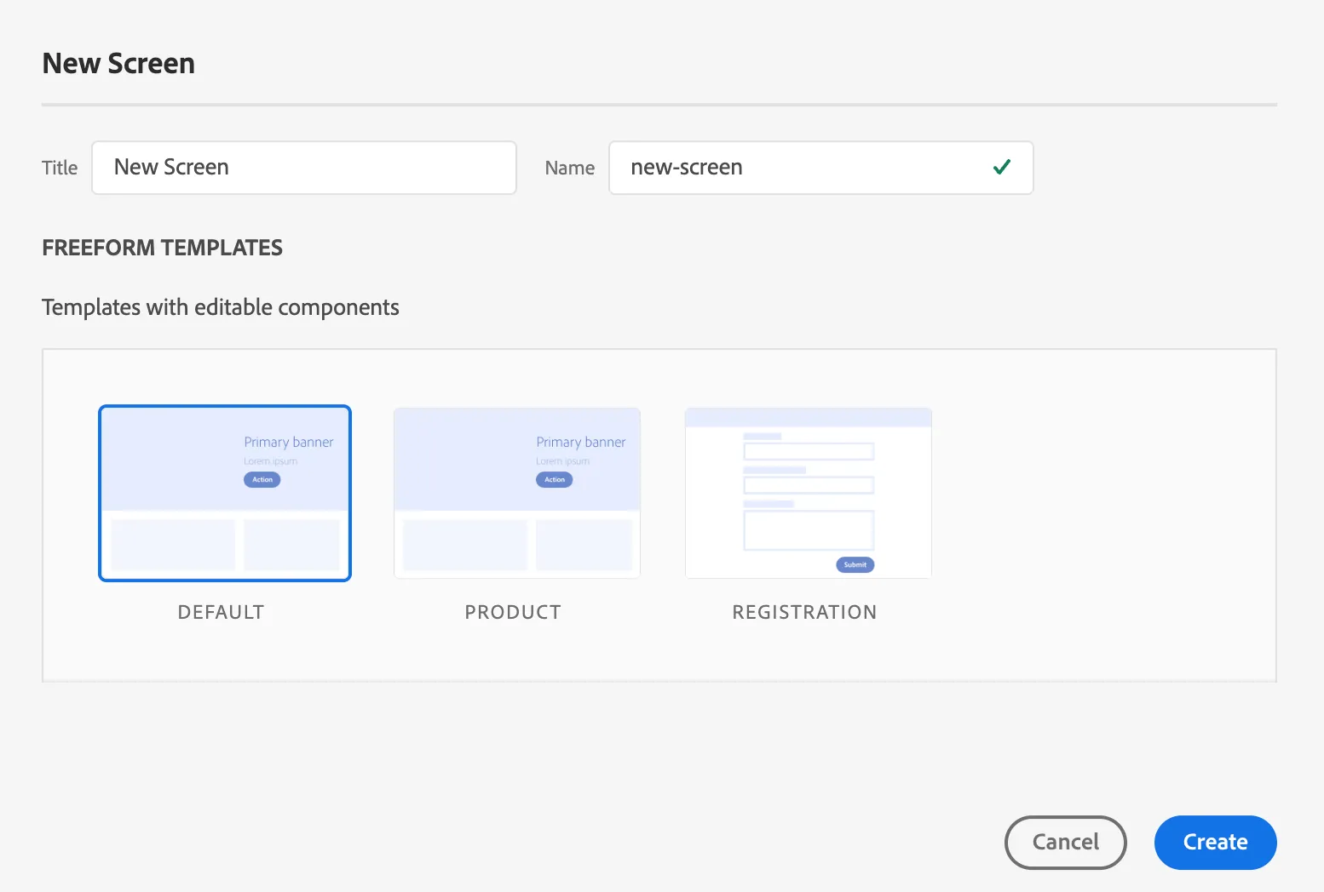Click the Title input field
Screen dimensions: 1324x892
tap(304, 168)
